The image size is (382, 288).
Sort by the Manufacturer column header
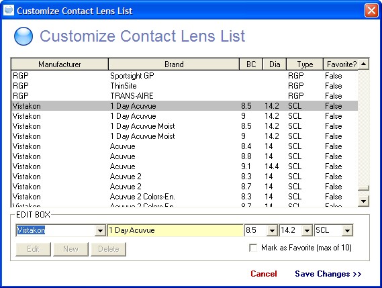tap(60, 64)
